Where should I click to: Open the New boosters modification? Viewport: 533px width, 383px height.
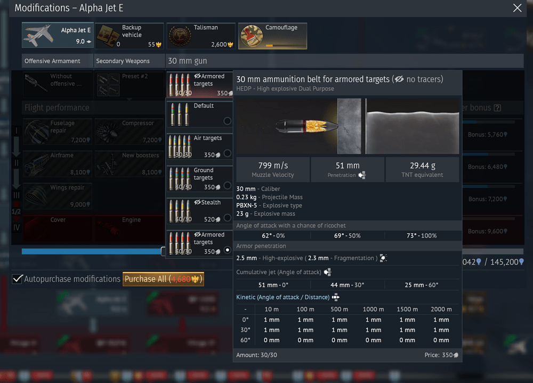click(x=129, y=164)
